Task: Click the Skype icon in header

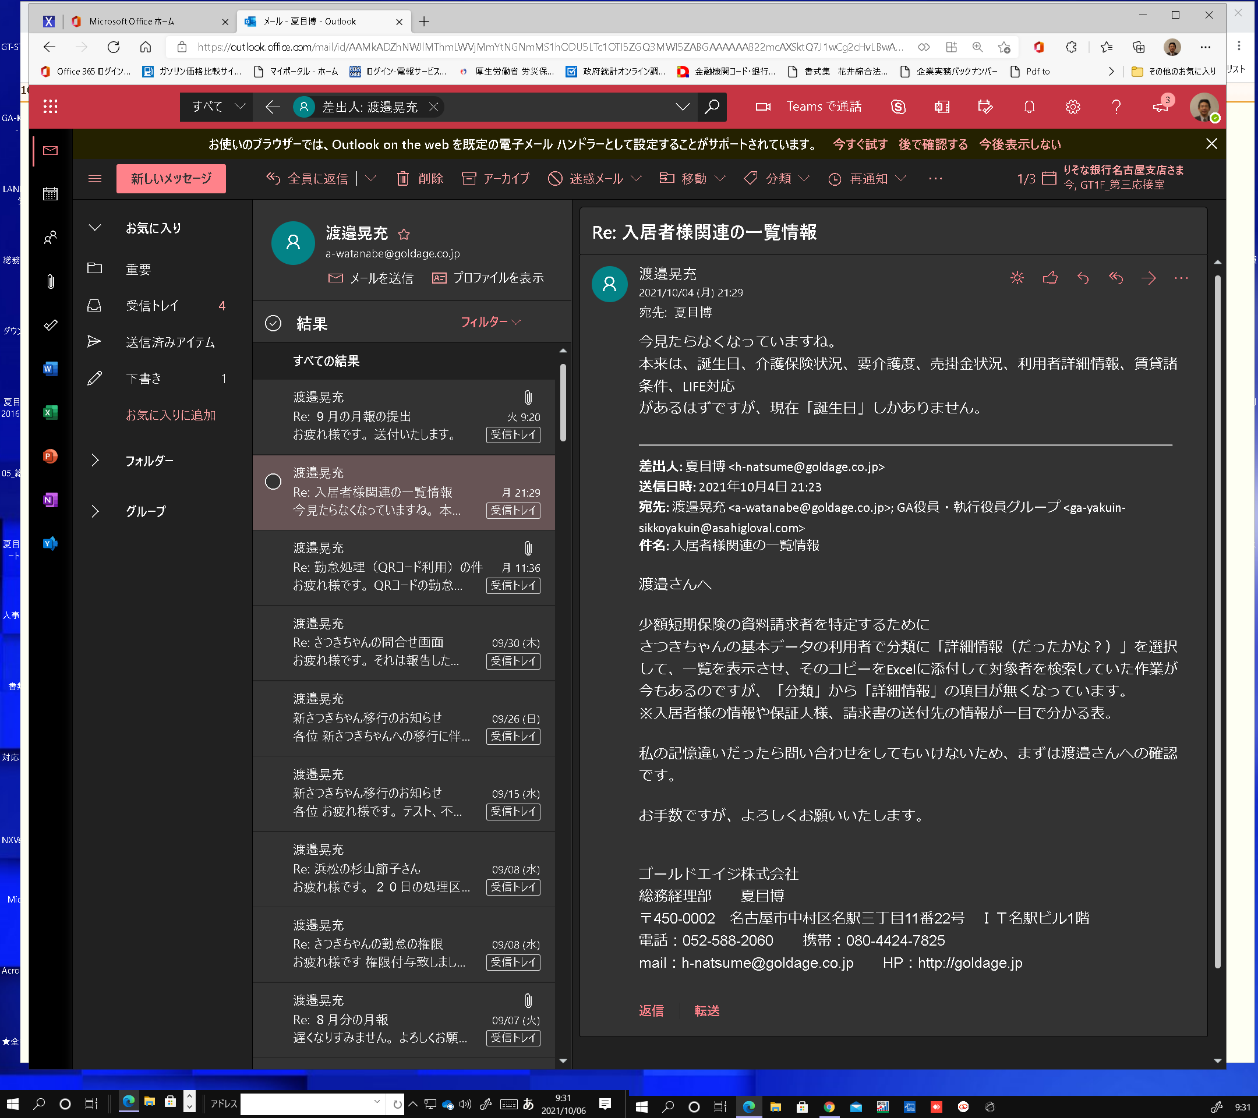Action: pos(898,107)
